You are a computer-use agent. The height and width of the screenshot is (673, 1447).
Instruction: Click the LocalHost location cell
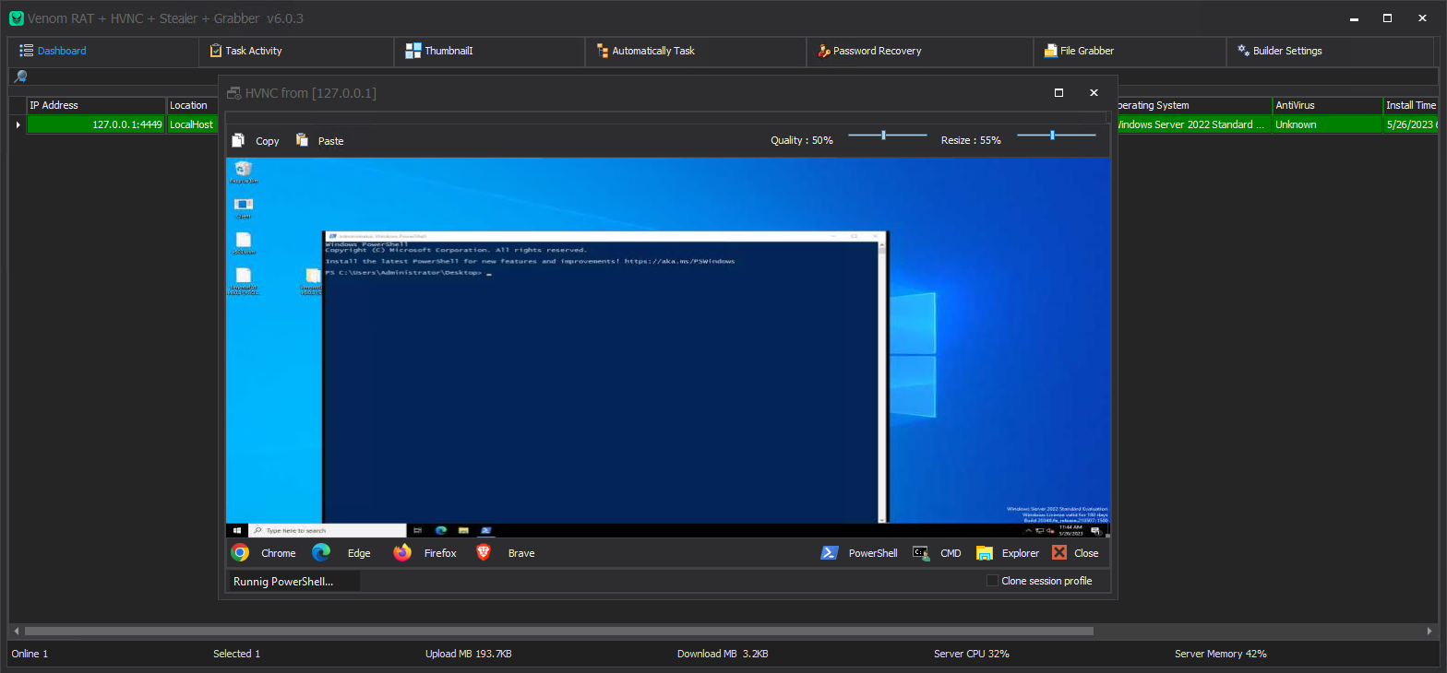191,124
